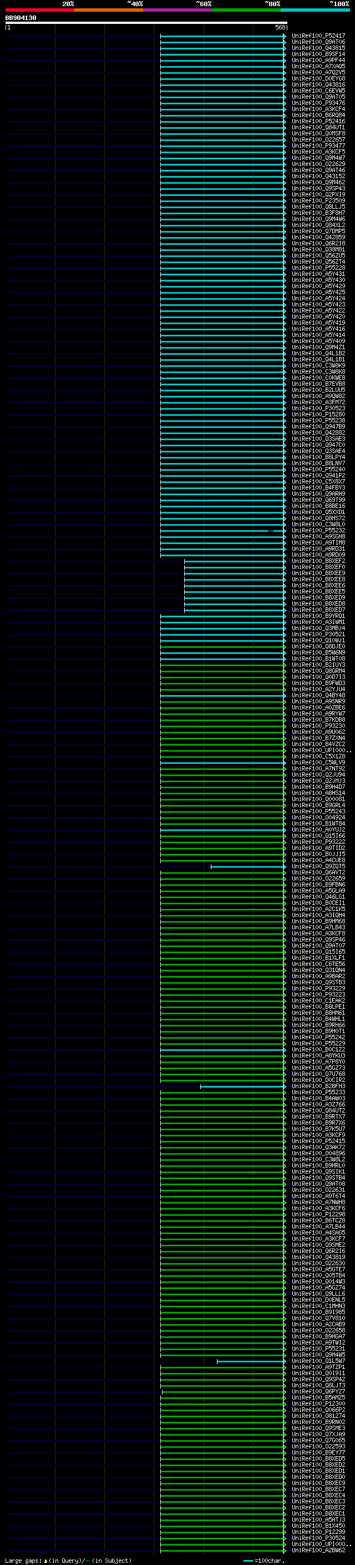Click the UniRef100_A7XAQ5 hit label
This screenshot has height=1565, width=355.
click(318, 66)
